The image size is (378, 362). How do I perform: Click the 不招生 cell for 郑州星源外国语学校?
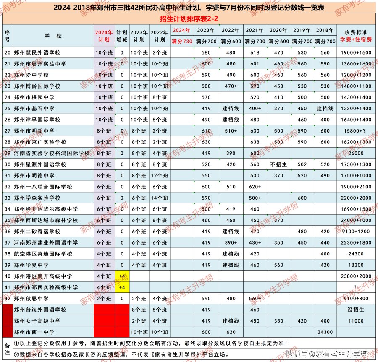point(278,164)
